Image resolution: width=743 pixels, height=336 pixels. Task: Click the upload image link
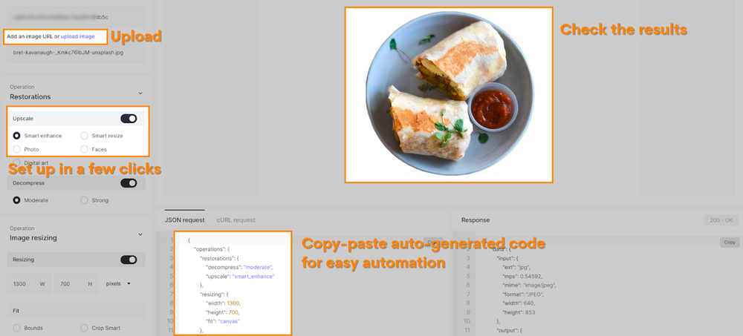[x=78, y=36]
